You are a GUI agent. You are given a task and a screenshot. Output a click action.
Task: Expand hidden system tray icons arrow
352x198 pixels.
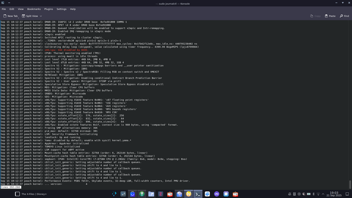tap(323, 194)
